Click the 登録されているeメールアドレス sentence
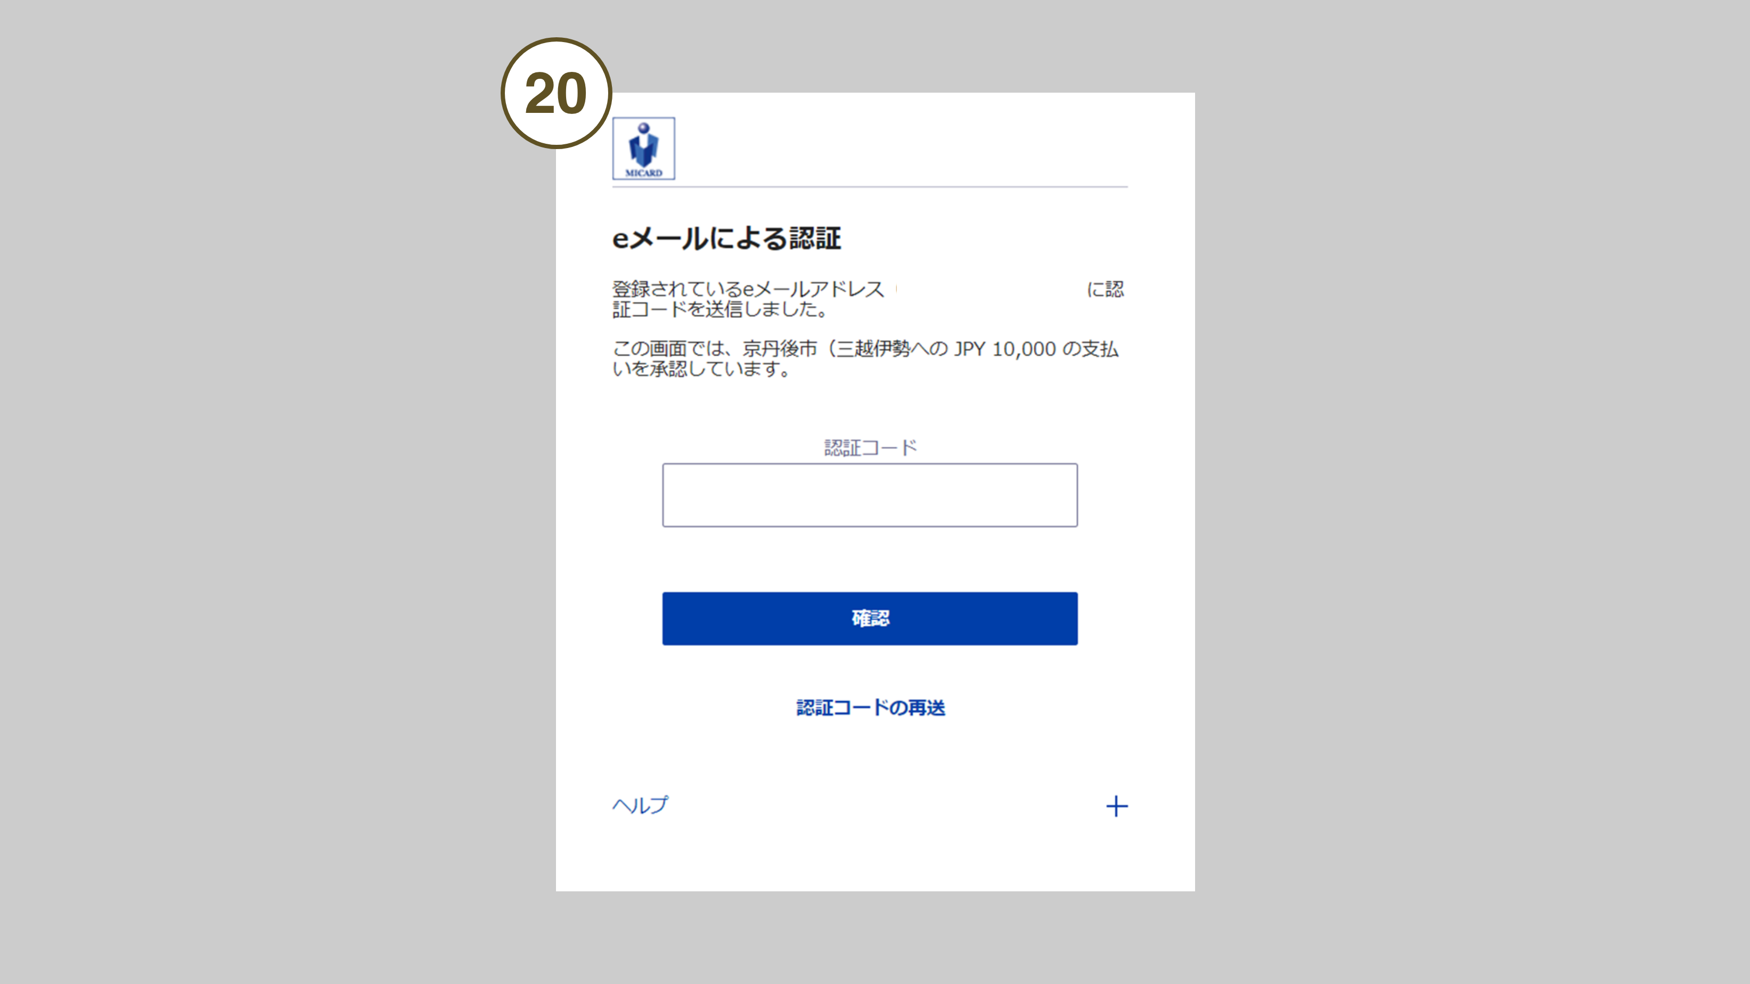This screenshot has width=1750, height=984. click(748, 289)
